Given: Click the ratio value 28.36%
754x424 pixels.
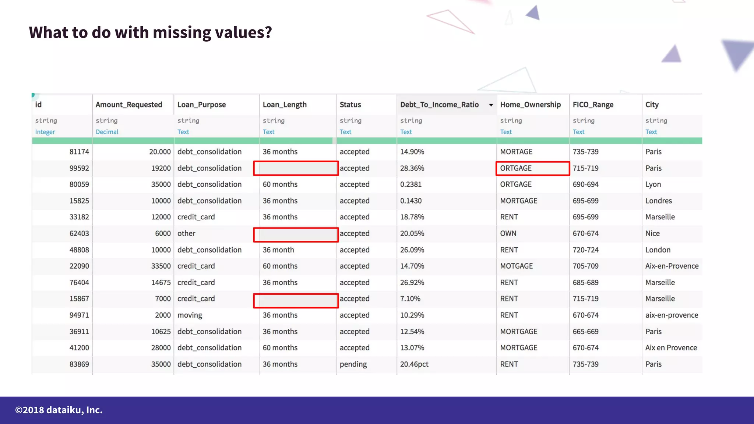Looking at the screenshot, I should [x=412, y=168].
